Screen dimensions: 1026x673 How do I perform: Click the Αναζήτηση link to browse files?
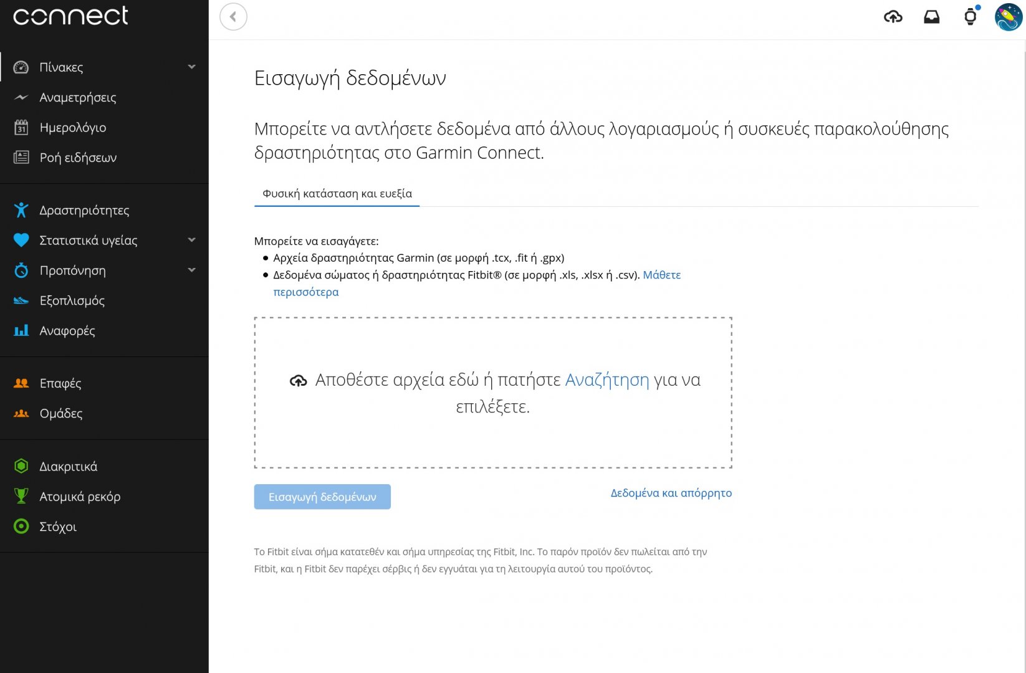(606, 379)
